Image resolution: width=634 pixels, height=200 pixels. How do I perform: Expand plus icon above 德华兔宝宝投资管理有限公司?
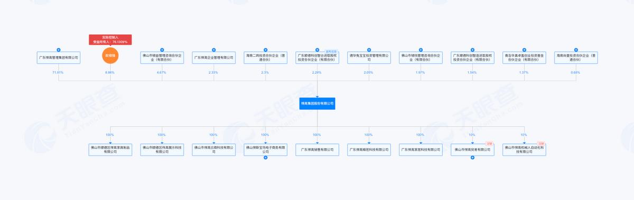point(369,49)
